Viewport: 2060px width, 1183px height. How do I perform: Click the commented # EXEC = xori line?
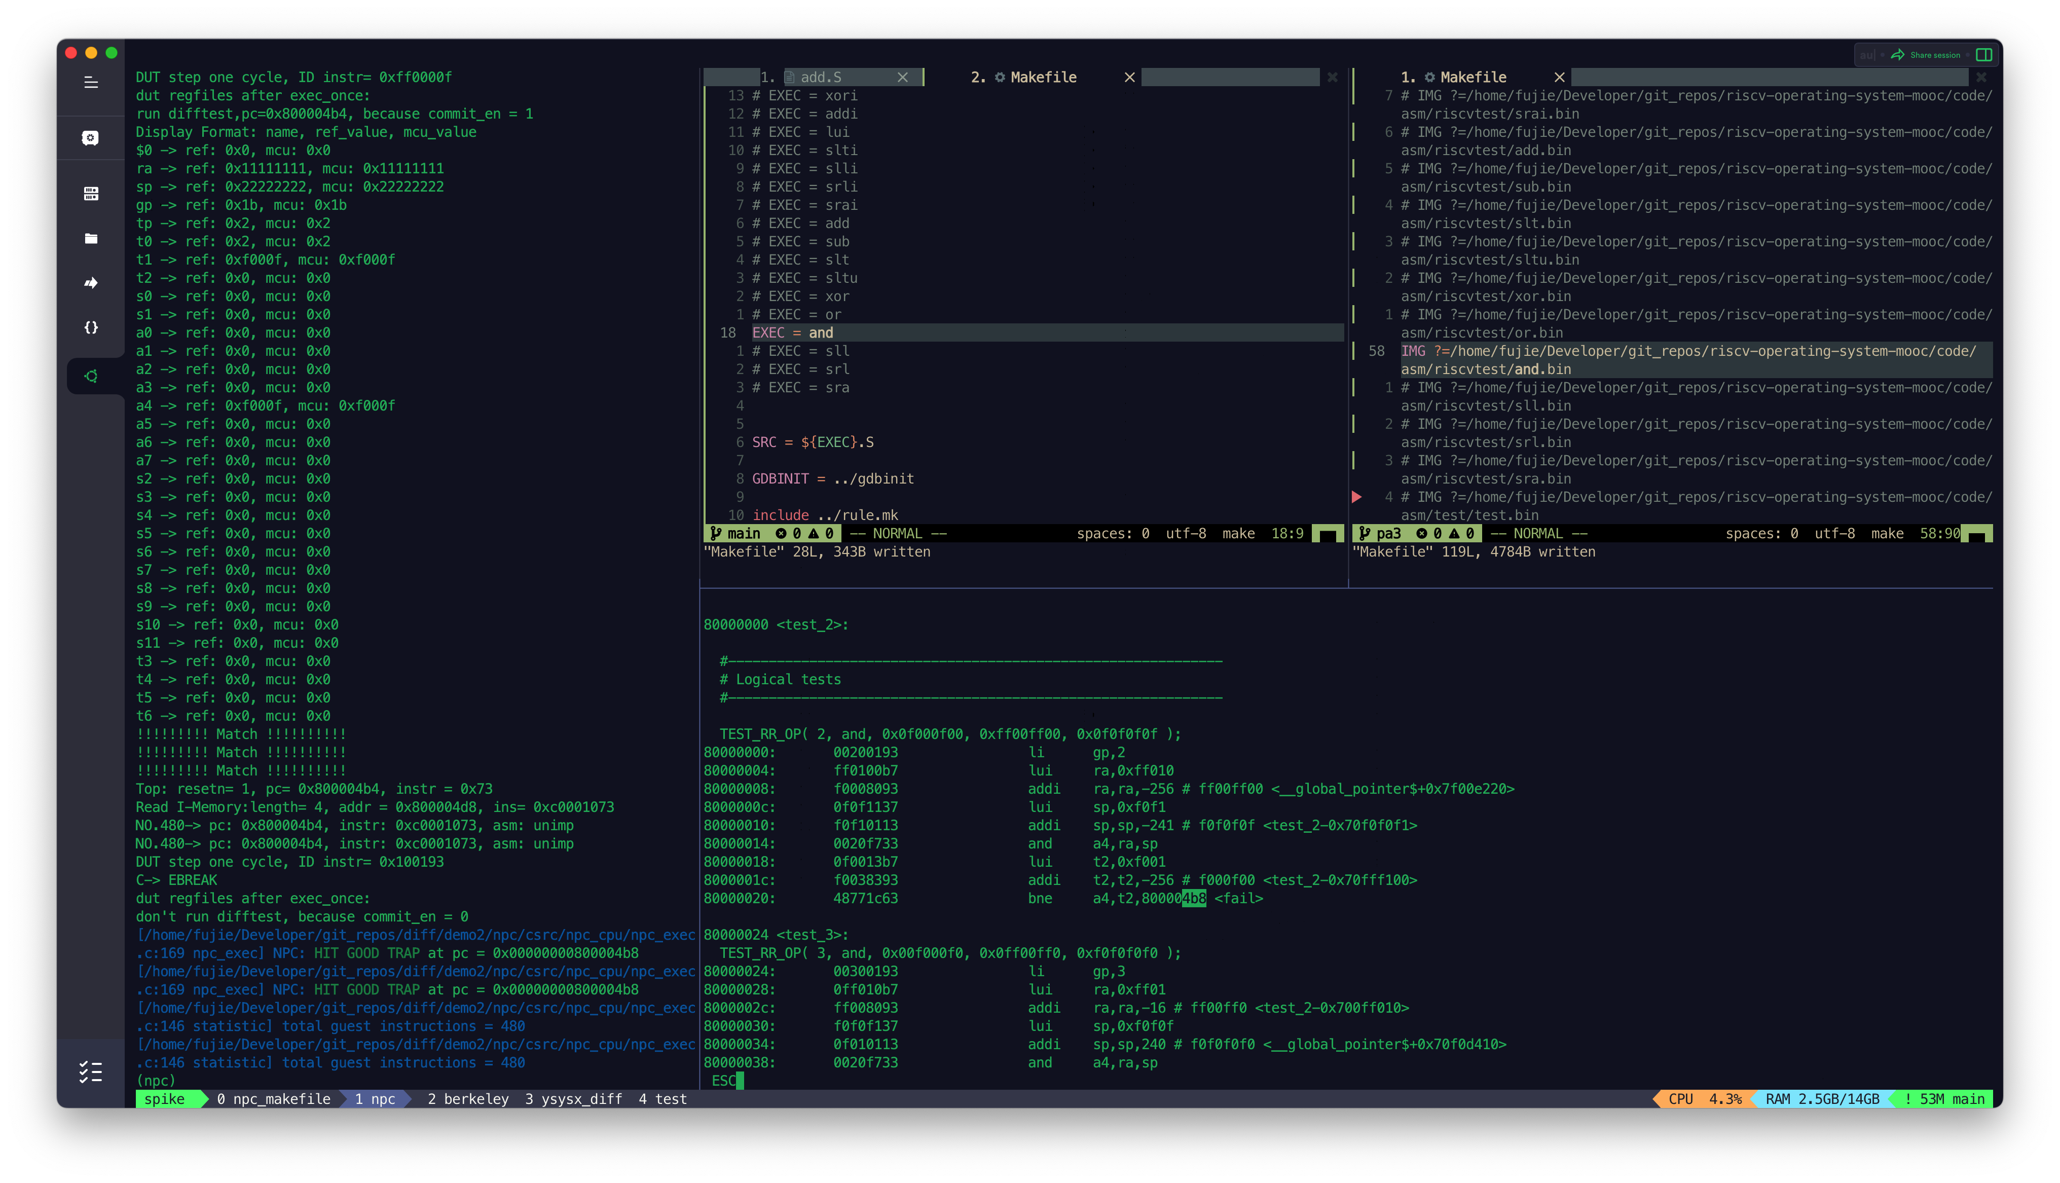(804, 95)
